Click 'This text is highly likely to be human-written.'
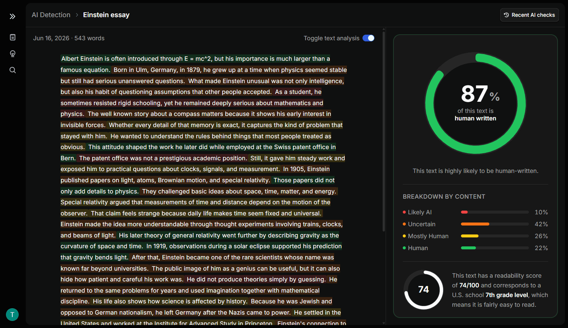The image size is (568, 328). click(x=476, y=171)
